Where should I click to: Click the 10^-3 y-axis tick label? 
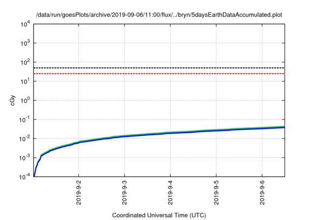tap(25, 158)
